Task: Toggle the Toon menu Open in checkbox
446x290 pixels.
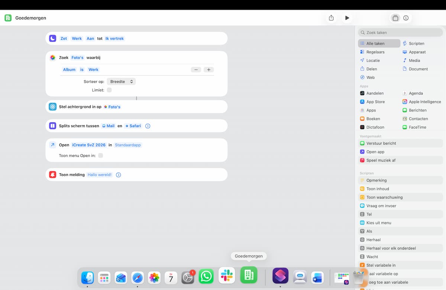Action: 100,155
